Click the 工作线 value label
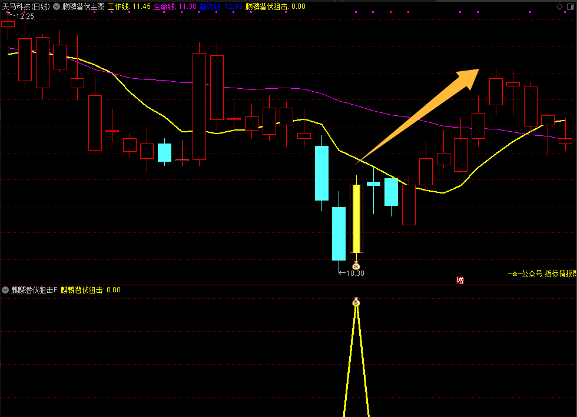Screen dimensions: 577x417 [x=129, y=6]
